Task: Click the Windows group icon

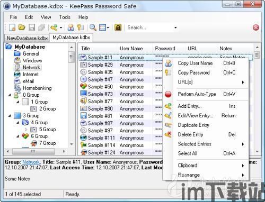Action: (17, 60)
